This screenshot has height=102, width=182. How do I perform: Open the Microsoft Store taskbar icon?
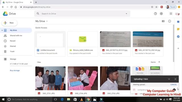75,99
